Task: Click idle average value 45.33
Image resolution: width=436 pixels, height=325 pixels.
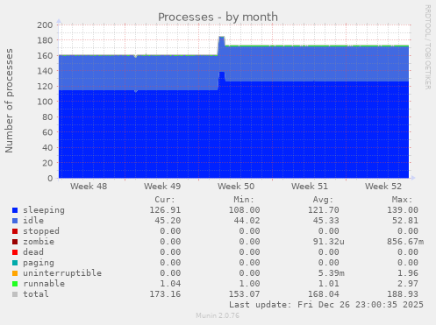Action: tap(326, 221)
